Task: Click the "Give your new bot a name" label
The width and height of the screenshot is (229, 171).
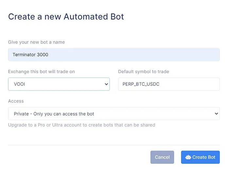Action: [x=36, y=42]
